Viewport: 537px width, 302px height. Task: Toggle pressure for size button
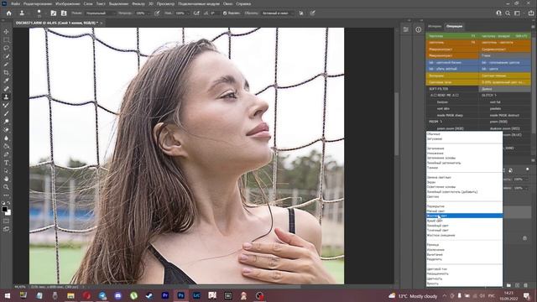[312, 13]
